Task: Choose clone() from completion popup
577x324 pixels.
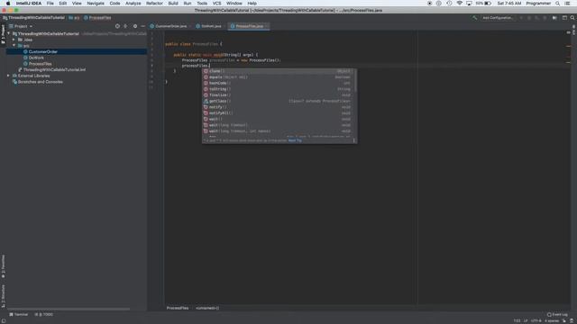Action: (278, 71)
